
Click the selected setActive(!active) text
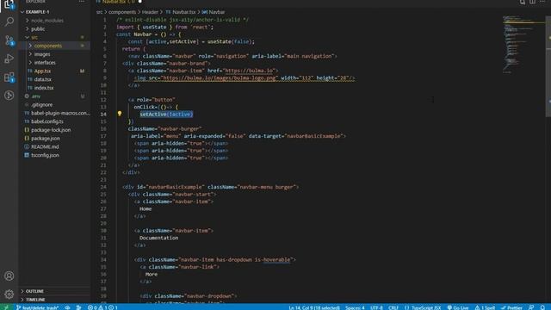(x=166, y=115)
